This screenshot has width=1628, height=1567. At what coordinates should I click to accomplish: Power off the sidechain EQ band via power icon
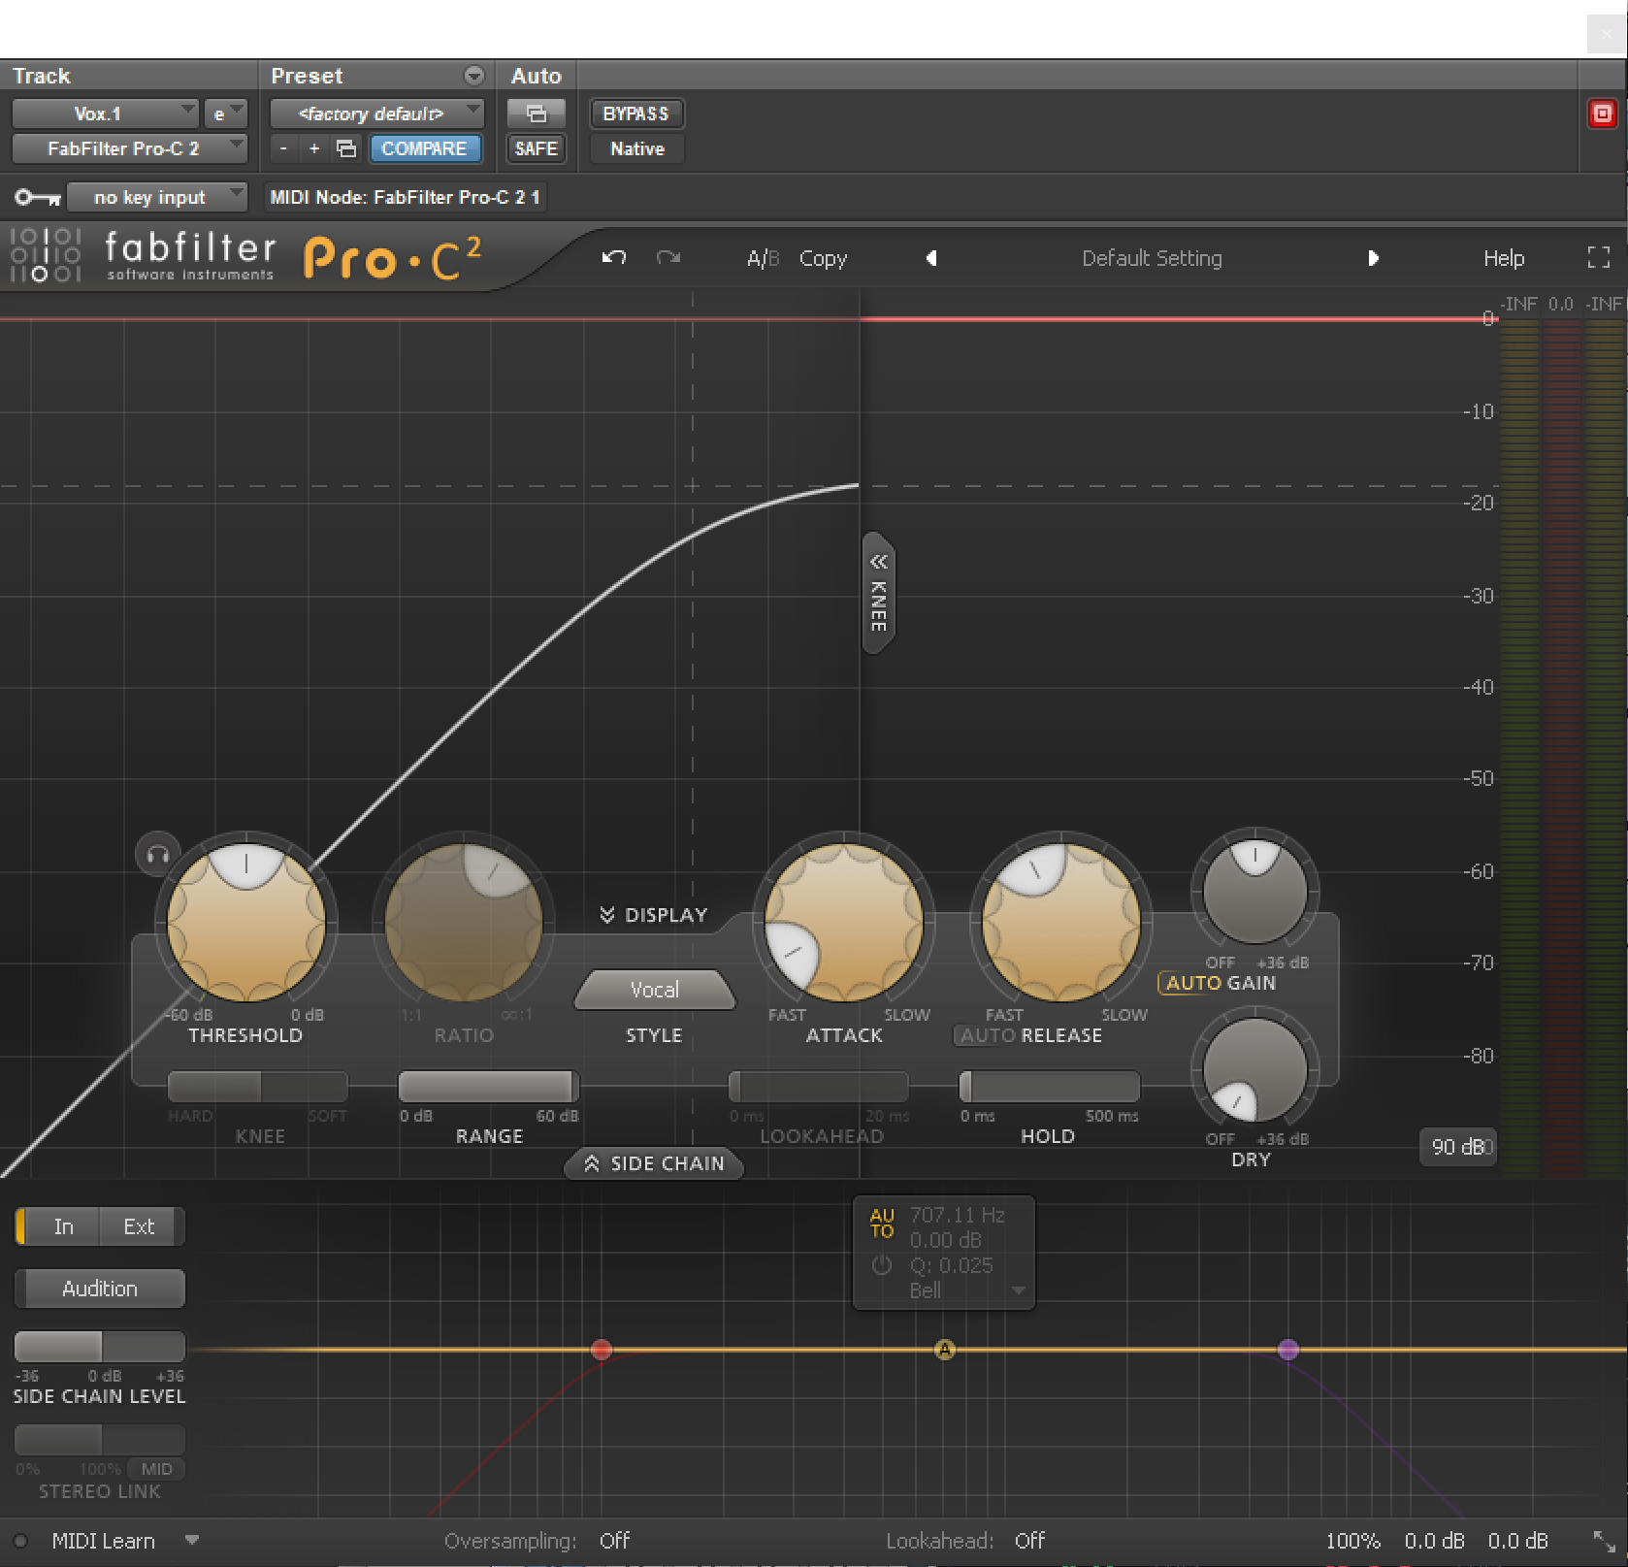coord(881,1265)
